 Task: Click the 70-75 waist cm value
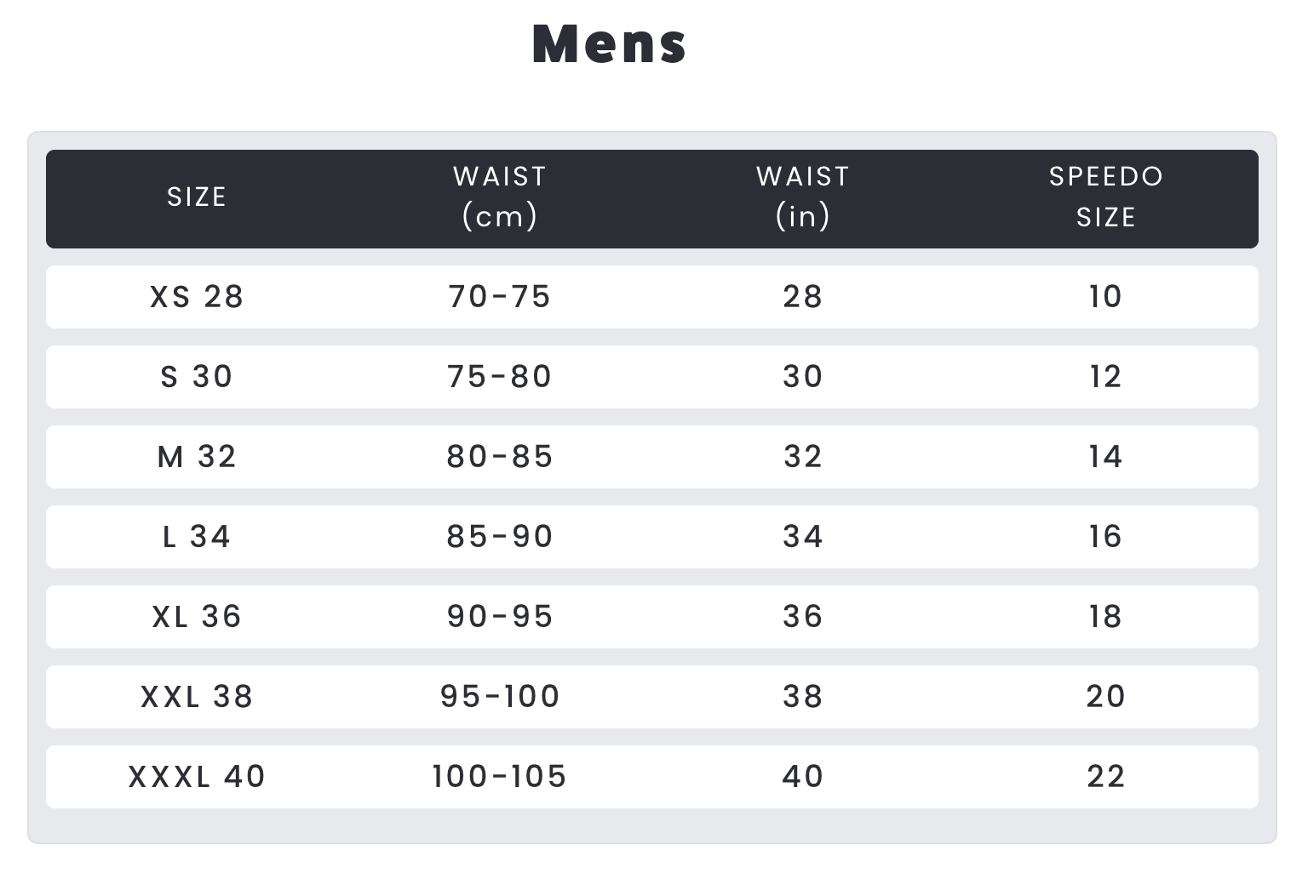(x=500, y=297)
